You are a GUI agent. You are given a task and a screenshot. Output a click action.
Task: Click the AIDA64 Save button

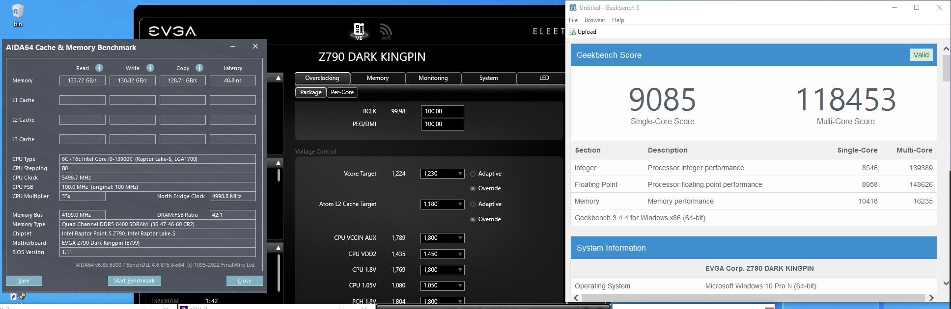(24, 281)
